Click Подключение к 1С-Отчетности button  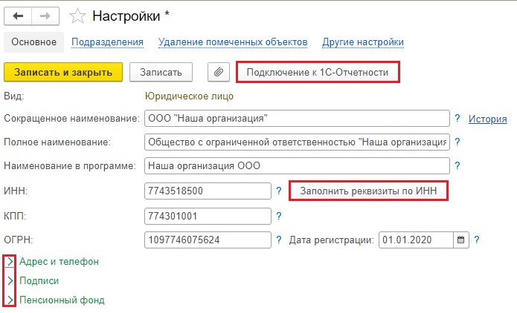click(318, 72)
